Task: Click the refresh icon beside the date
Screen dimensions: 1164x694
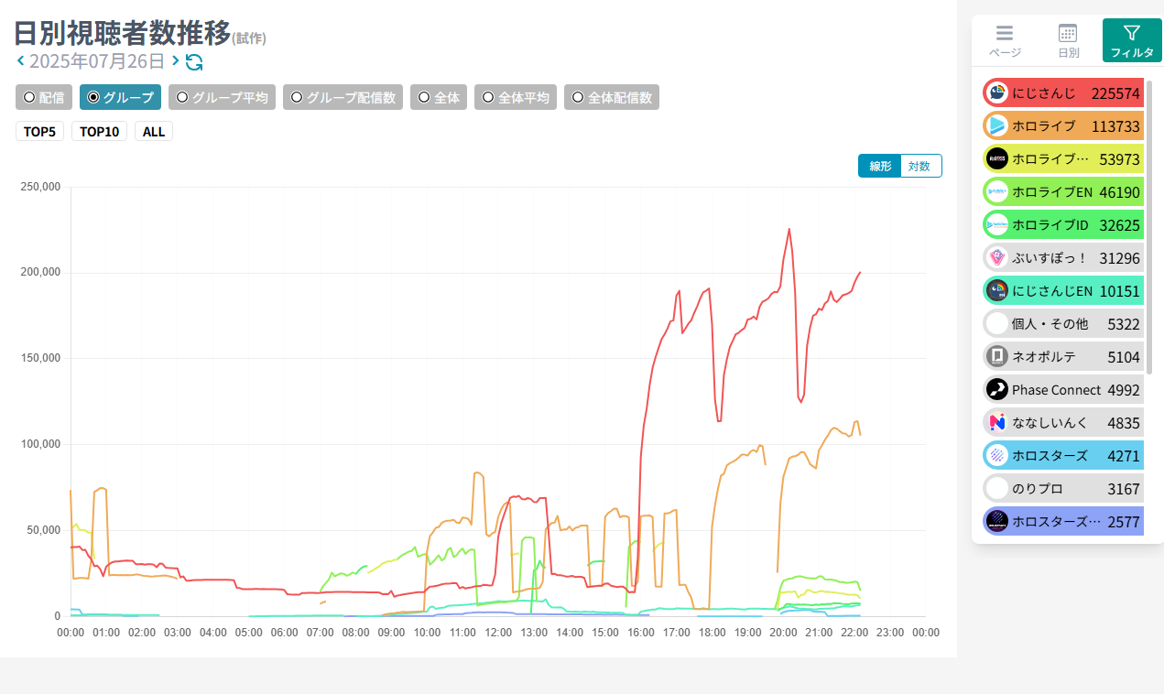Action: [x=194, y=62]
